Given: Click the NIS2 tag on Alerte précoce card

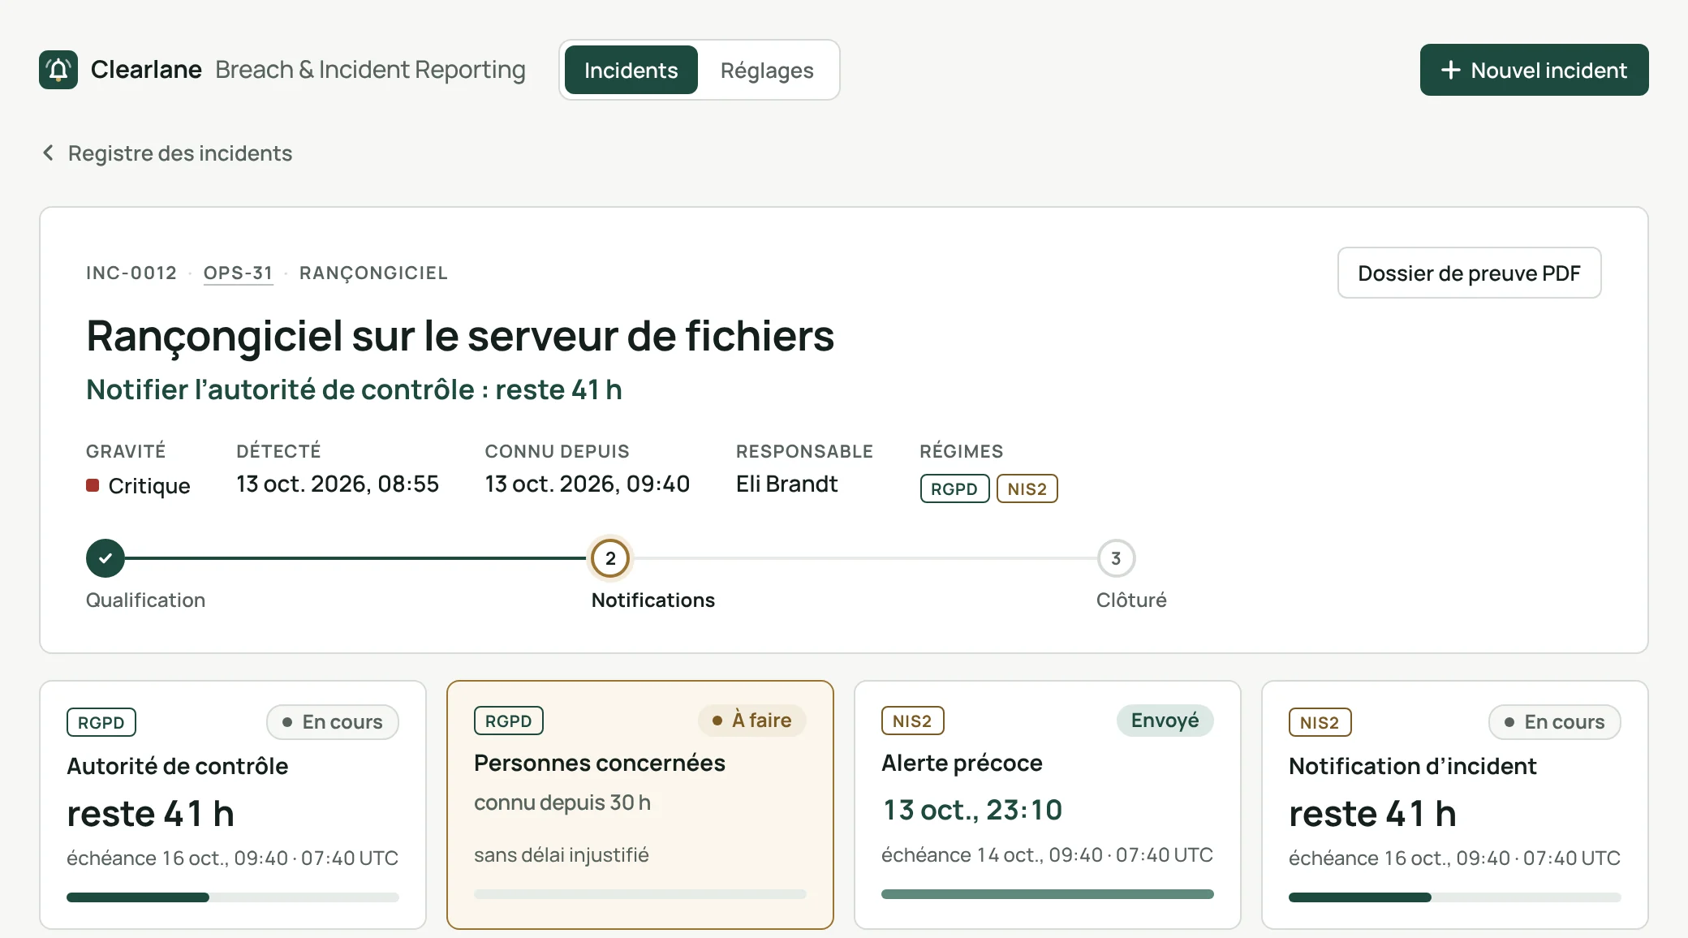Looking at the screenshot, I should 912,721.
